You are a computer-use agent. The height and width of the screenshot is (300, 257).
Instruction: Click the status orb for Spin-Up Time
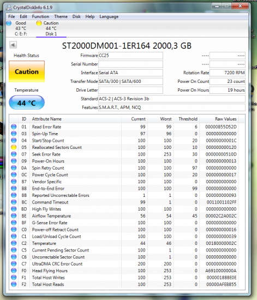(14, 134)
